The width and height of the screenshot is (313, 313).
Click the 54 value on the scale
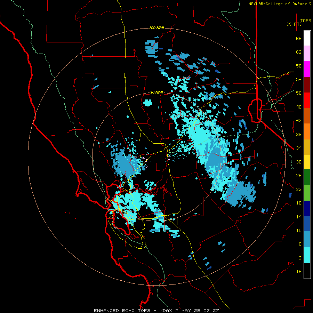[x=299, y=79]
